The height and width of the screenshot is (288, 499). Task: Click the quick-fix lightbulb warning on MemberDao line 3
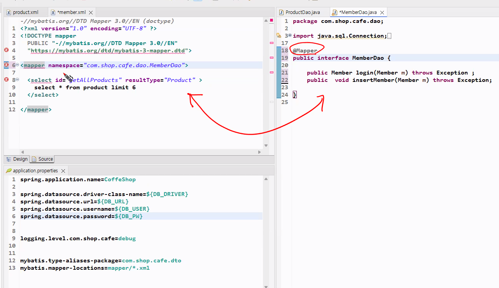278,36
